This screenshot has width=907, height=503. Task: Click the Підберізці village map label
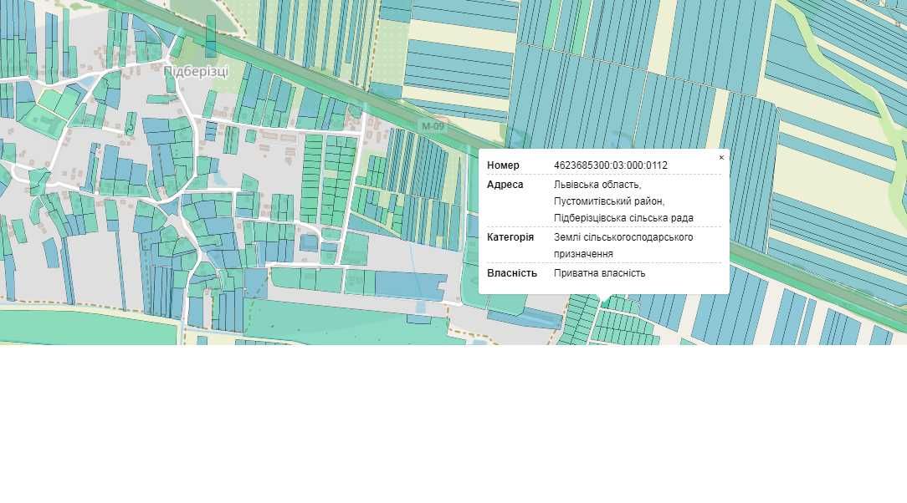[195, 72]
